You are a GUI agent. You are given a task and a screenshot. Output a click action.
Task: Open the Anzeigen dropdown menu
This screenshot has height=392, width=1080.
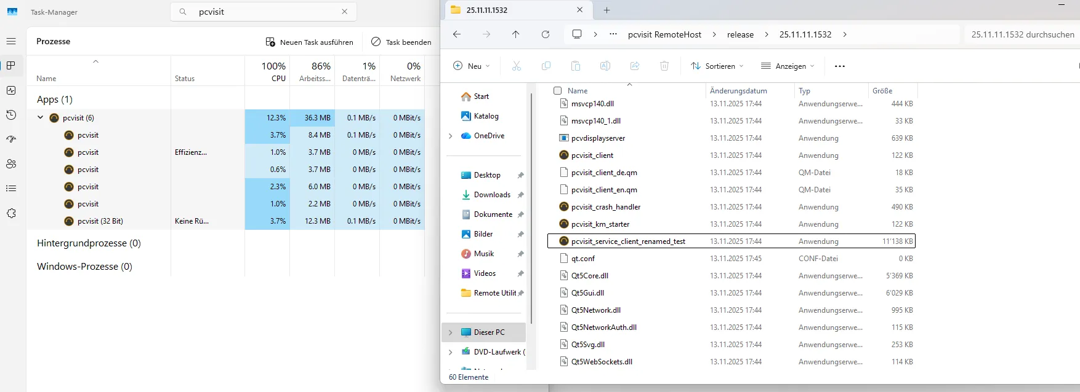pos(788,66)
